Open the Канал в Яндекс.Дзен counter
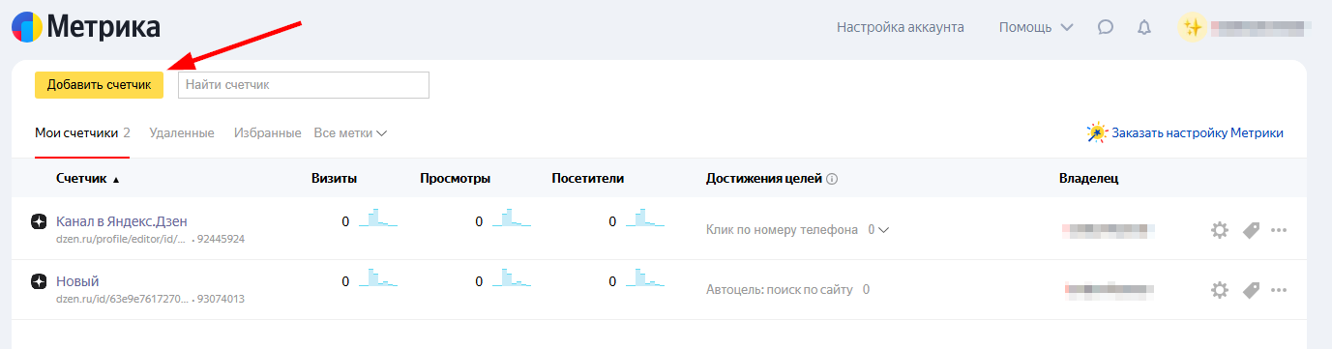The height and width of the screenshot is (349, 1332). pyautogui.click(x=122, y=221)
